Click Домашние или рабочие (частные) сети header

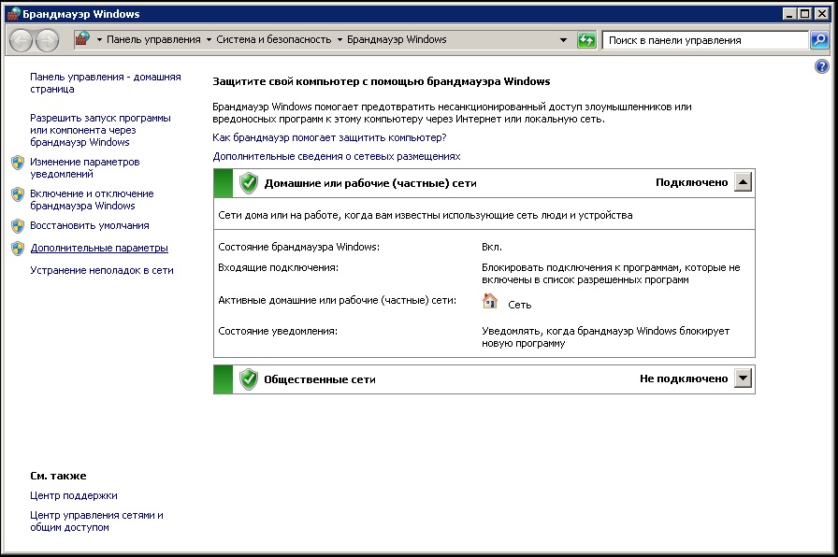point(369,183)
